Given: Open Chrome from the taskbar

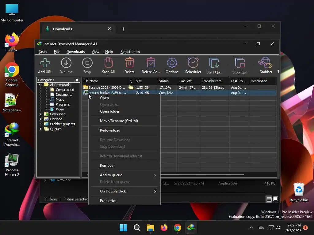Looking at the screenshot, I should [178, 228].
